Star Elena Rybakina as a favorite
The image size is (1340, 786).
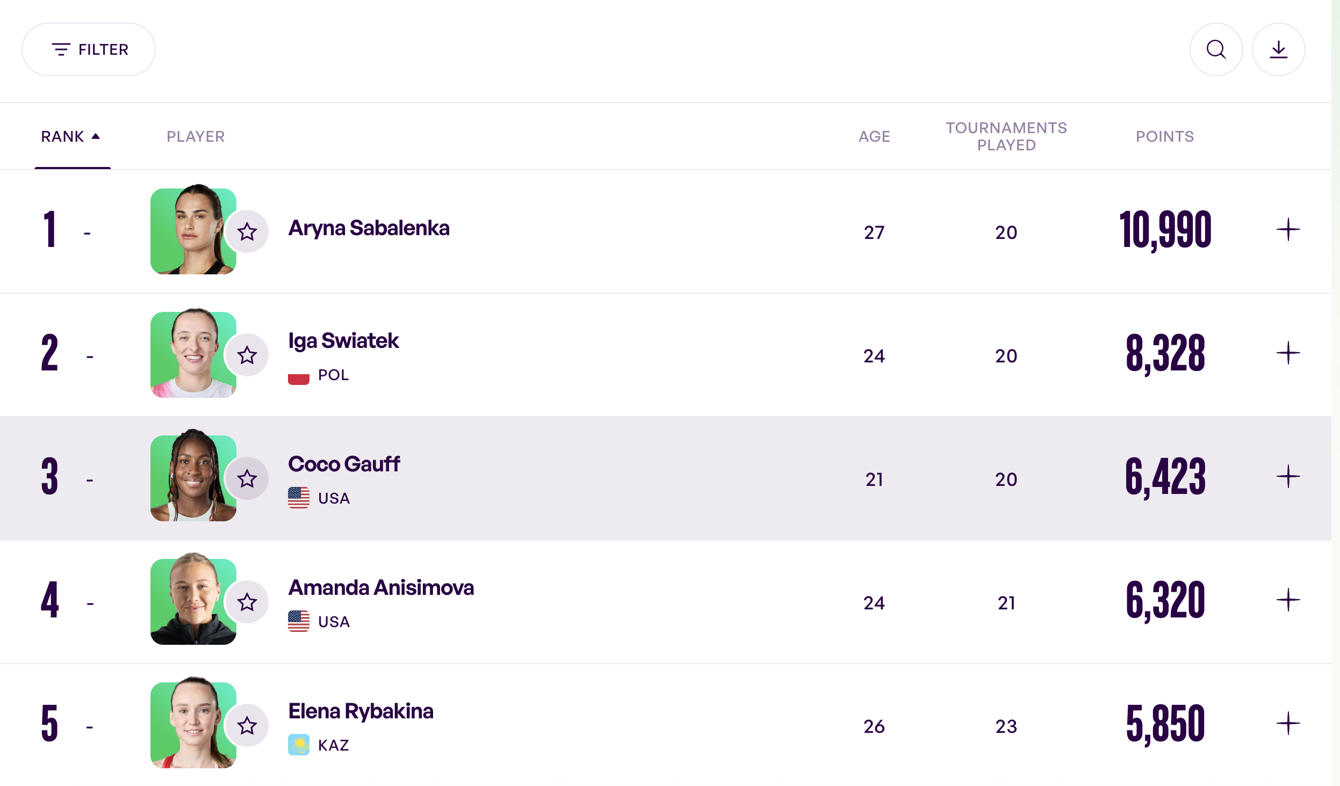(248, 724)
